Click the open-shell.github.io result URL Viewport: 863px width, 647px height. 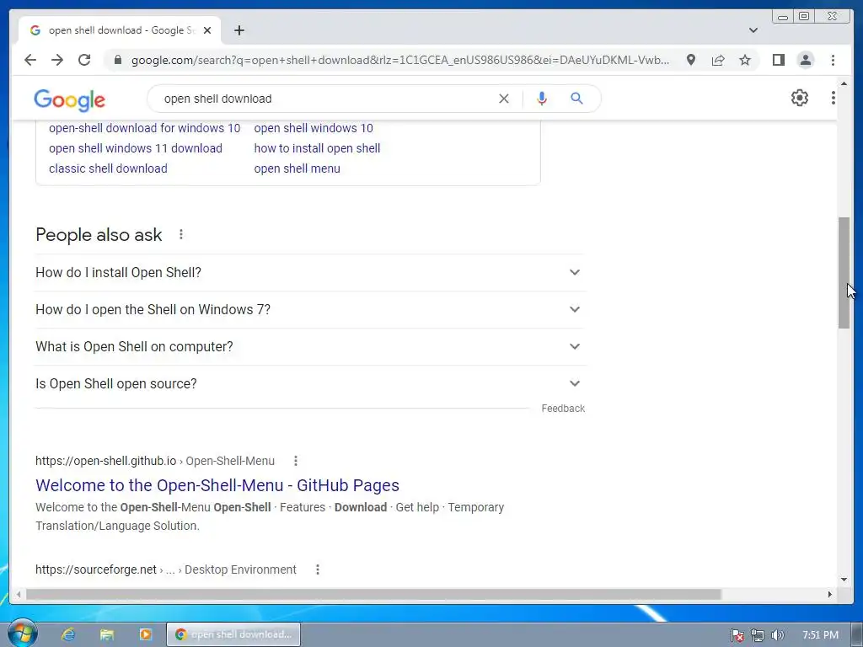point(155,461)
